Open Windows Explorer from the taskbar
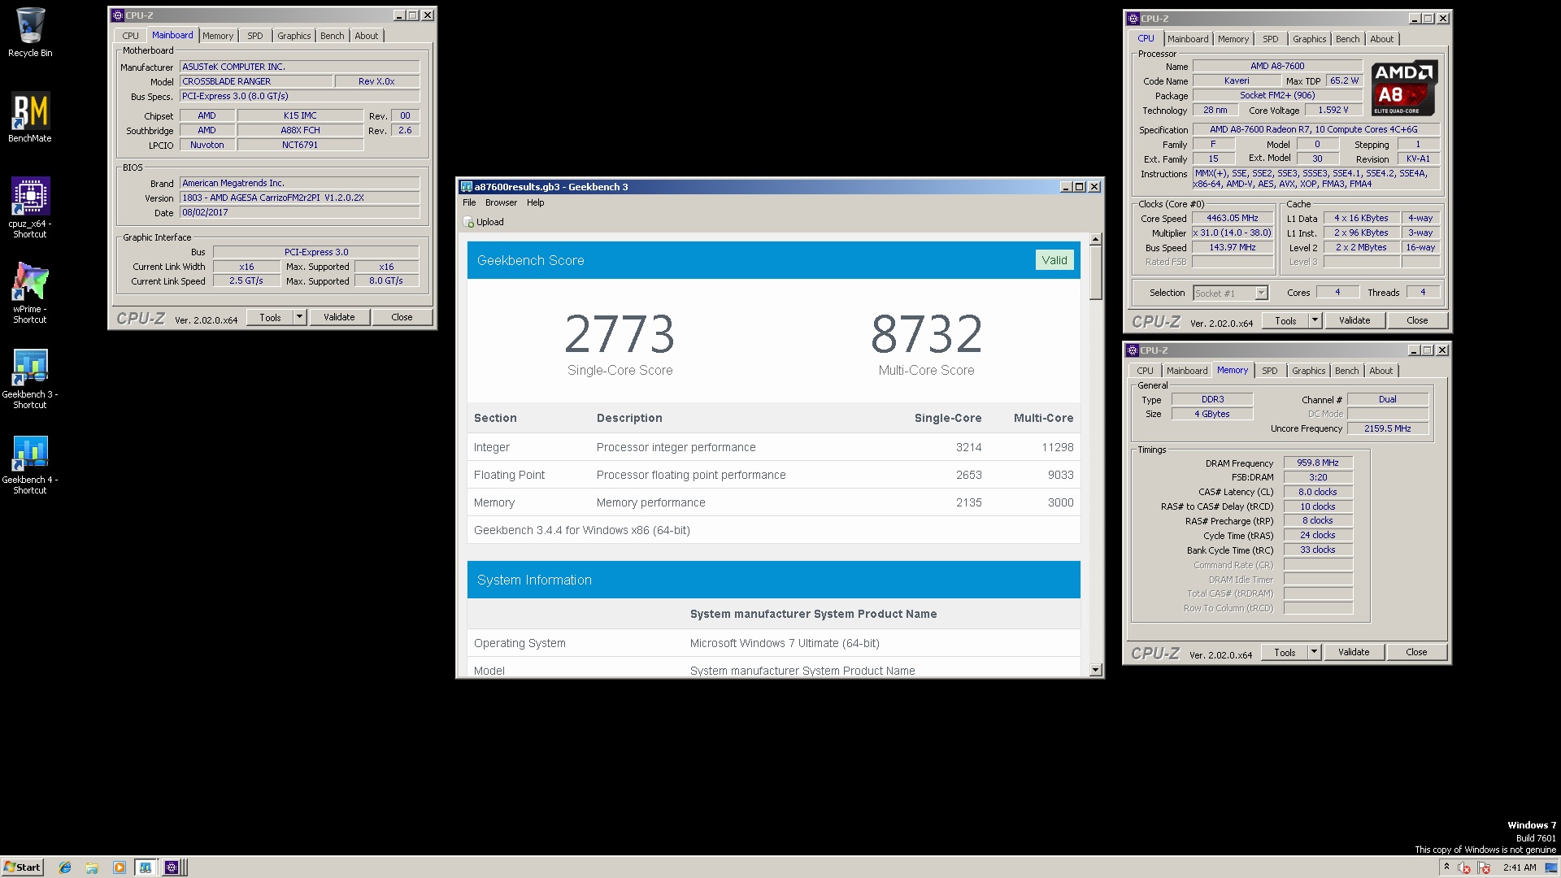1561x878 pixels. (x=92, y=867)
